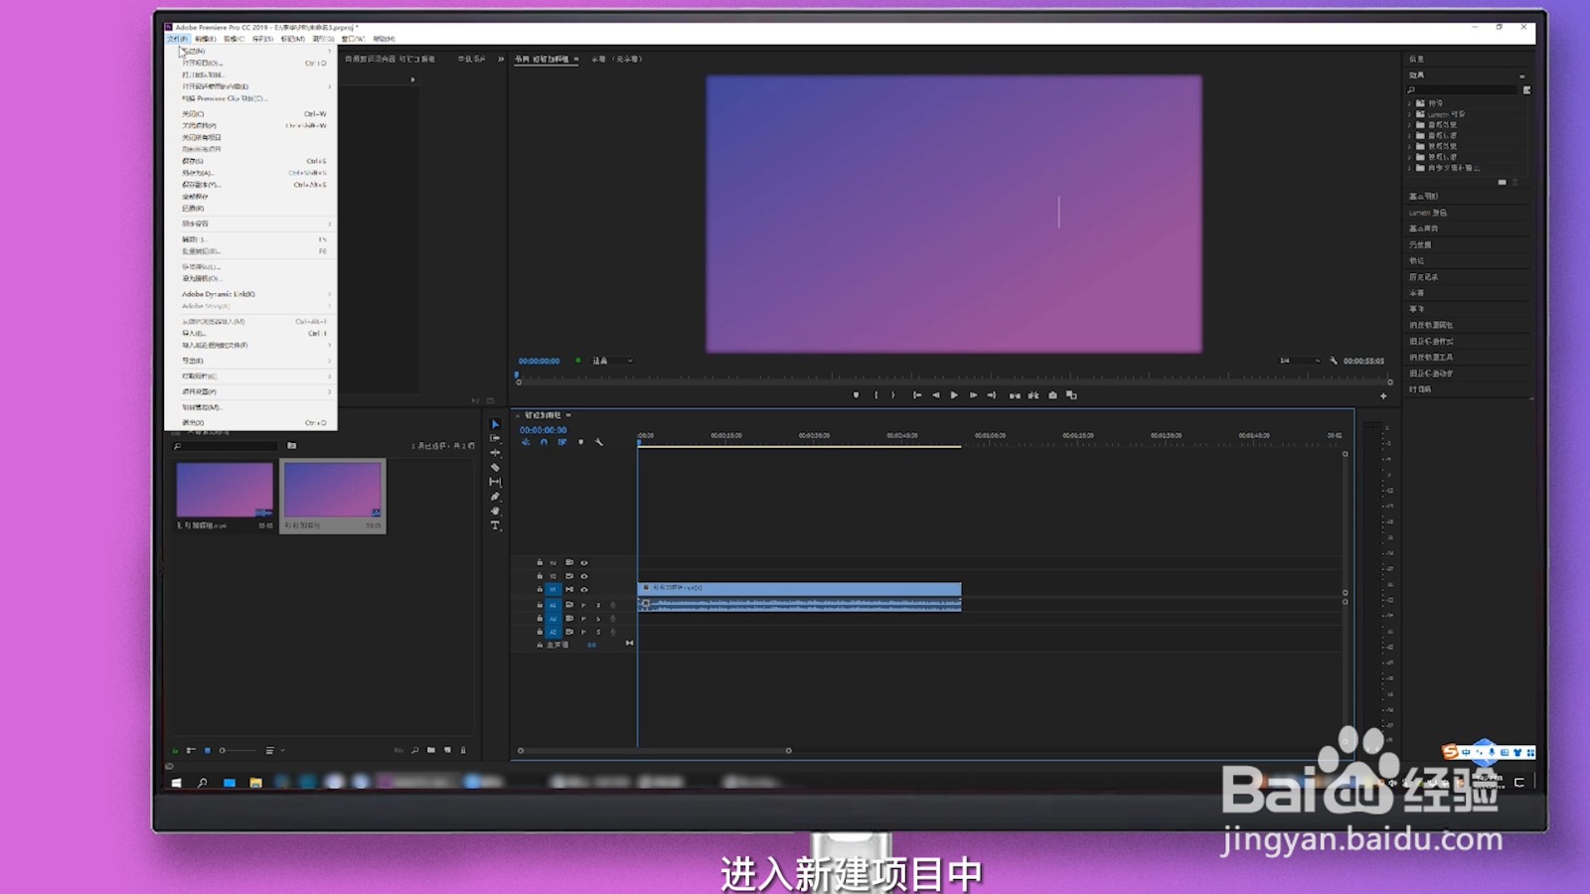The width and height of the screenshot is (1590, 894).
Task: Open the Program monitor button editor plus
Action: (x=1383, y=396)
